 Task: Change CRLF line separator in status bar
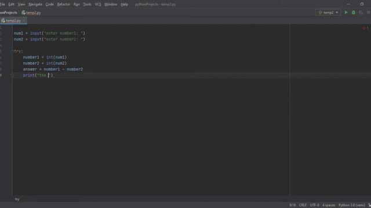tap(303, 205)
